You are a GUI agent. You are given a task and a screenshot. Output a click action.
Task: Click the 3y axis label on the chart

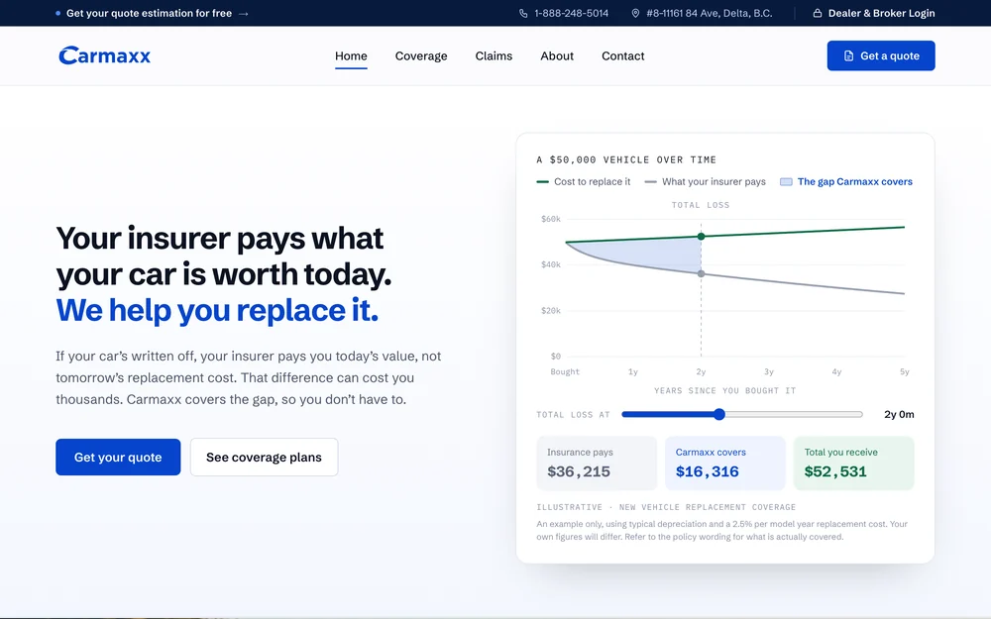click(x=769, y=372)
